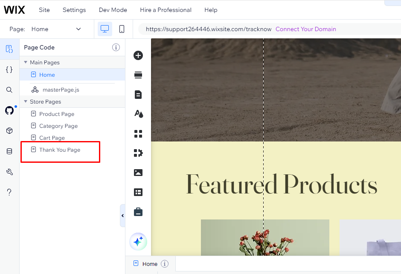The image size is (401, 274).
Task: Click the Page Code info icon
Action: point(116,47)
